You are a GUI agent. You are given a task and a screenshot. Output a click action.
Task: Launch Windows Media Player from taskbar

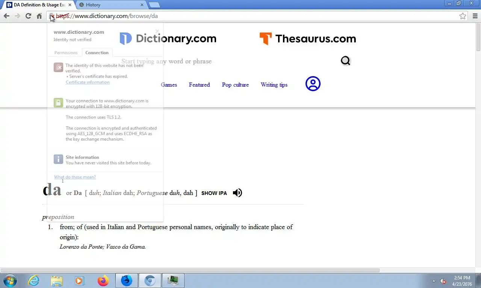[x=79, y=280]
